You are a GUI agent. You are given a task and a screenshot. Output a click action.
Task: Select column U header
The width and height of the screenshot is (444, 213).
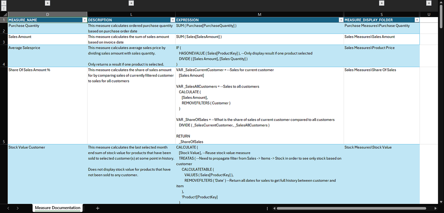[x=429, y=14]
